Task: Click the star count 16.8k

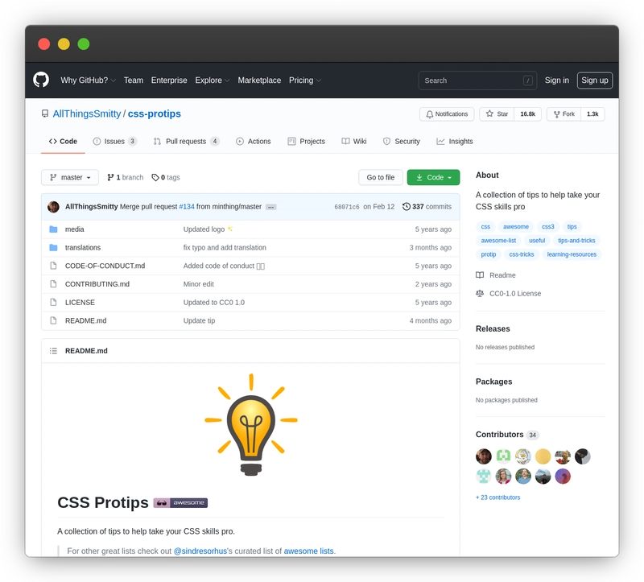Action: click(x=528, y=114)
